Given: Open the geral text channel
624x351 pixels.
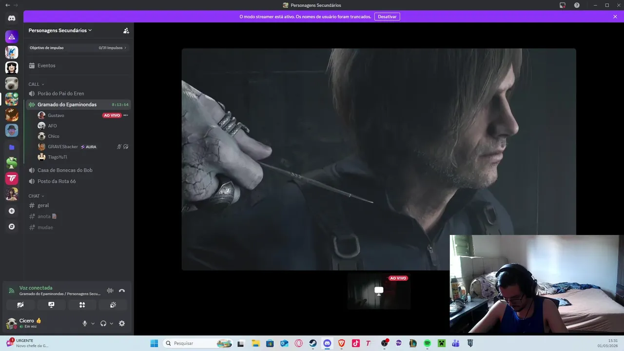Looking at the screenshot, I should pos(78,205).
